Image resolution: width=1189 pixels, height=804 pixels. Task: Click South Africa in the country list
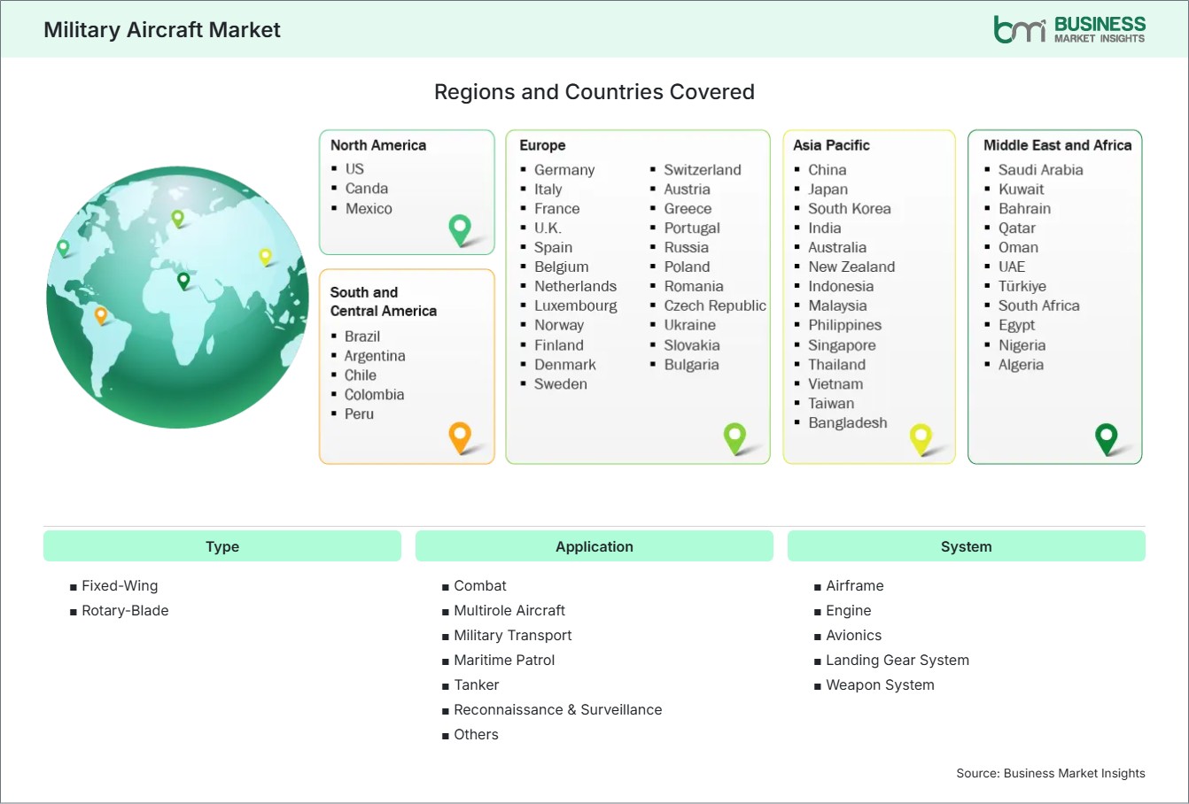[1039, 306]
